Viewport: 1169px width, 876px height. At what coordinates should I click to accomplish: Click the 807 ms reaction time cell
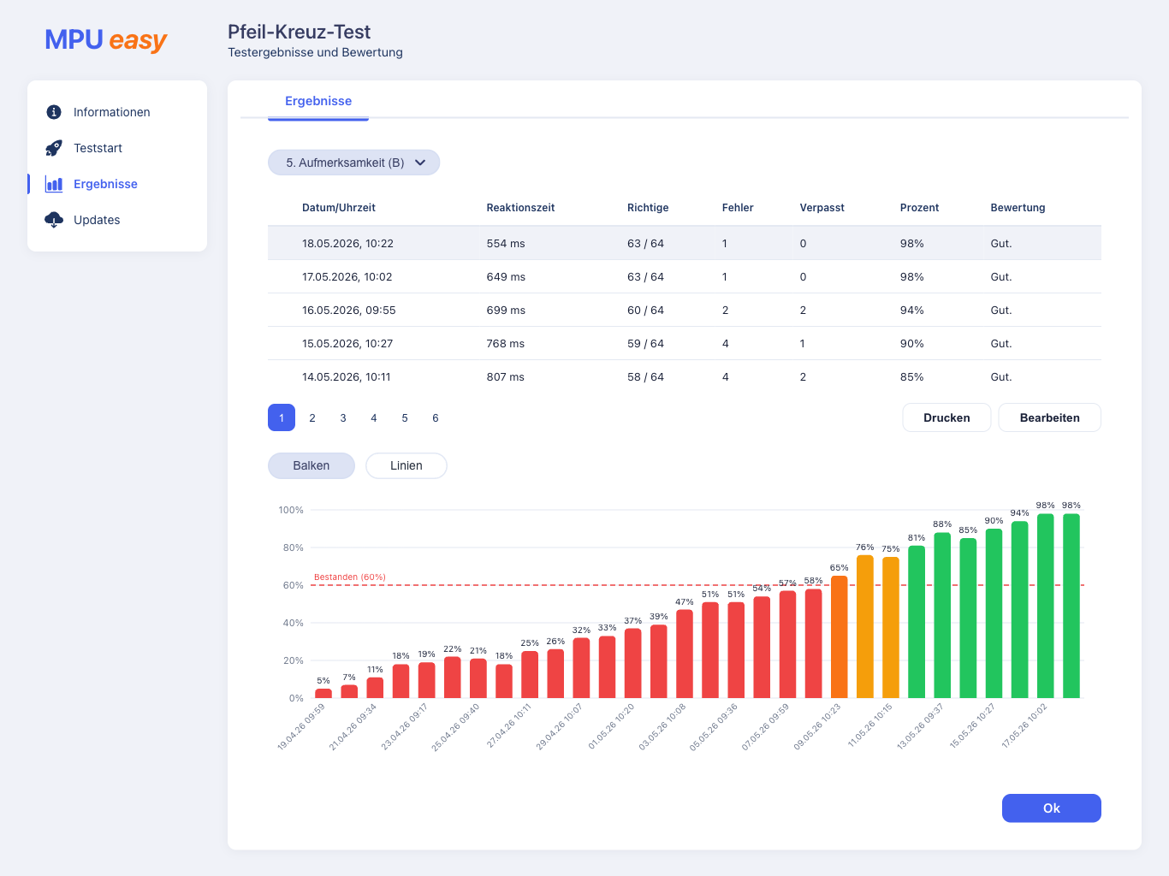tap(506, 377)
